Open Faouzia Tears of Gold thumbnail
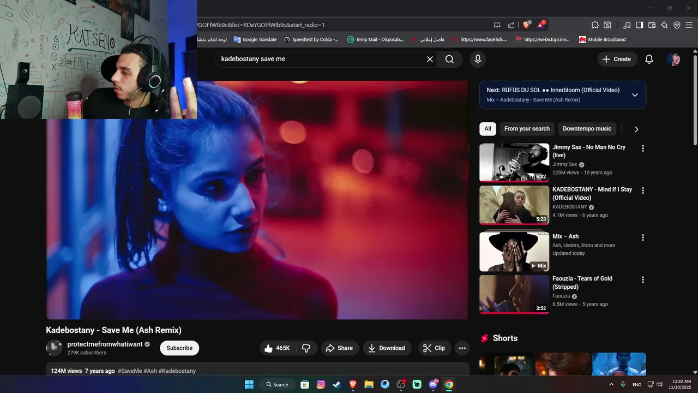Screen dimensions: 698x393 point(514,294)
